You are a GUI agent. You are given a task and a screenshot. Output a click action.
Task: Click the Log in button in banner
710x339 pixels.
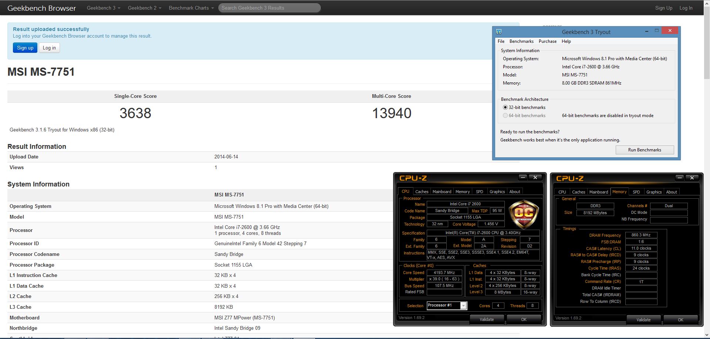pyautogui.click(x=49, y=48)
